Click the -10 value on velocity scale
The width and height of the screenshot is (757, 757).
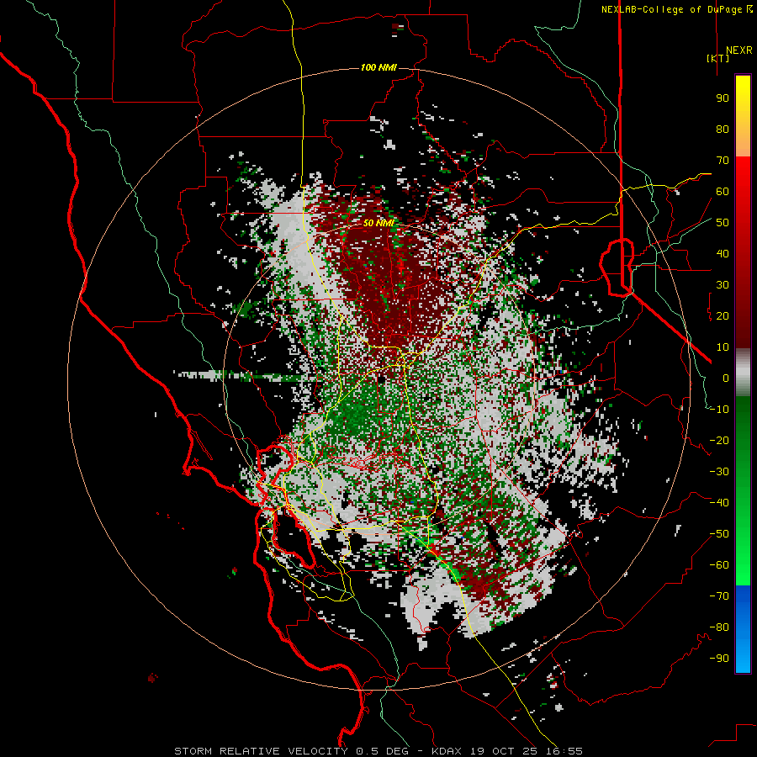[x=719, y=410]
